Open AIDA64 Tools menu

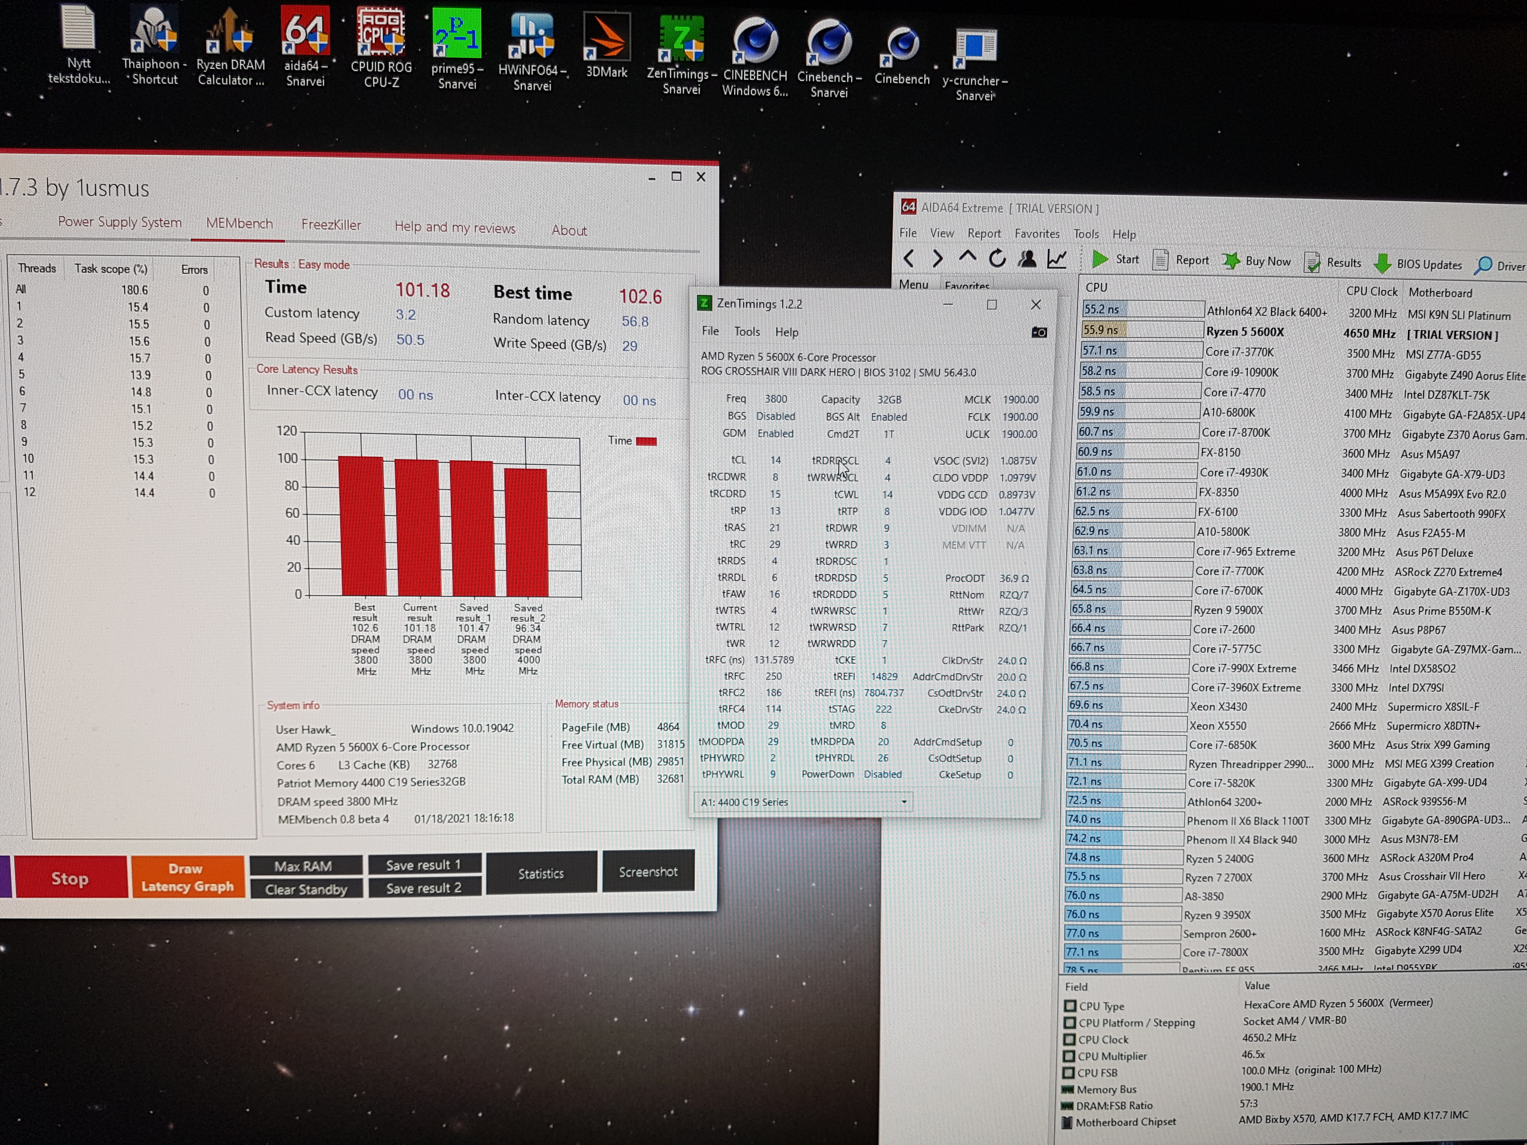[1086, 234]
